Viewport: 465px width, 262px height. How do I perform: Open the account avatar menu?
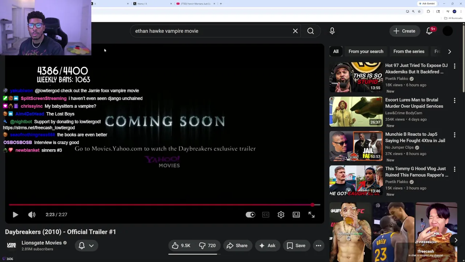point(448,31)
